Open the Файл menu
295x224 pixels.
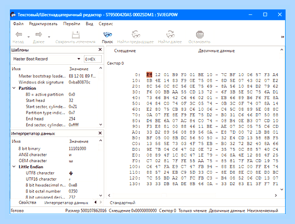point(18,24)
